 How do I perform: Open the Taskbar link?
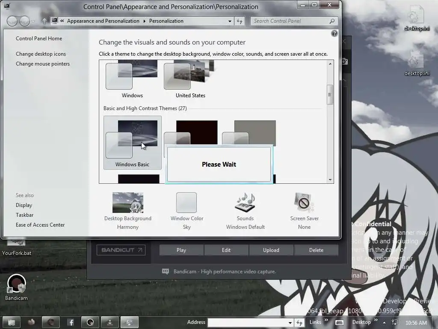pos(24,215)
